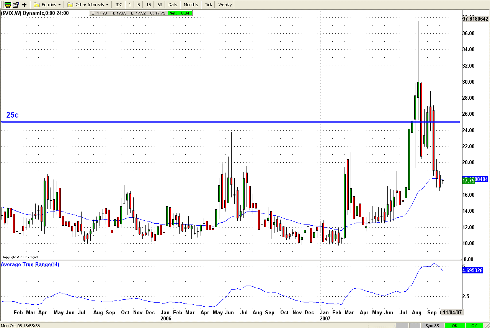Click the green symbol link icon
Image resolution: width=490 pixels, height=328 pixels.
[x=8, y=5]
